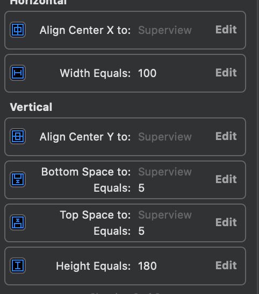The image size is (259, 294).
Task: Select the width value 100
Action: coord(147,73)
